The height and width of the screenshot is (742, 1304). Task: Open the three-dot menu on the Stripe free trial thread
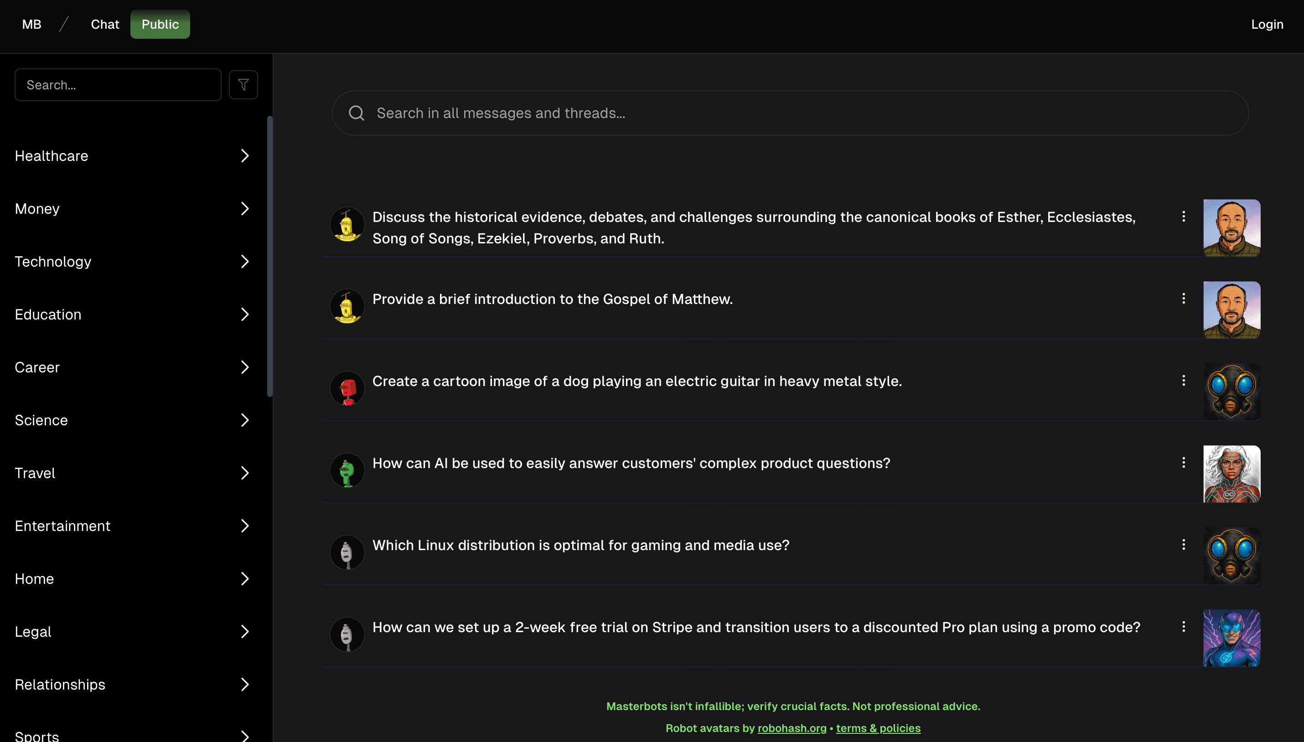(1183, 627)
